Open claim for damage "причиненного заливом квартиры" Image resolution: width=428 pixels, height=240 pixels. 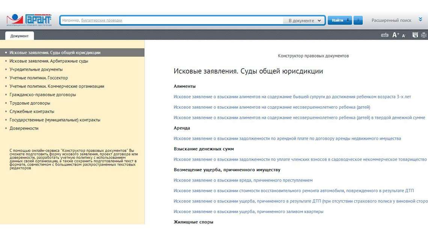[249, 211]
